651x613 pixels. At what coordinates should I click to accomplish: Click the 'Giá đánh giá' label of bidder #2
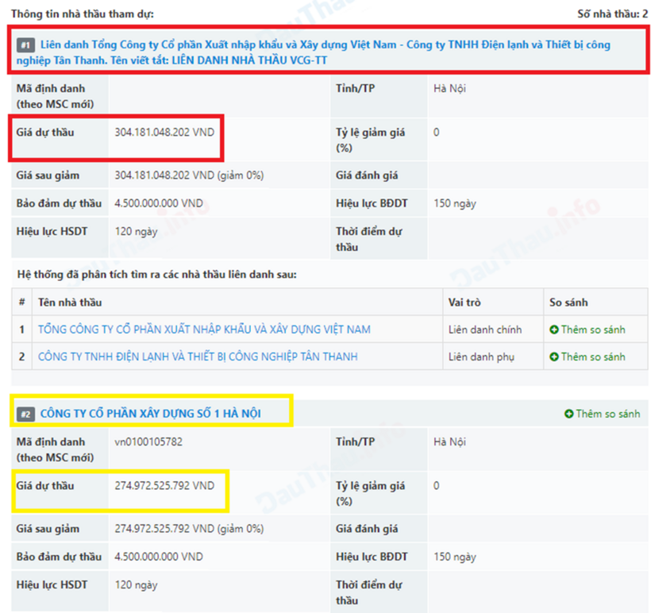point(367,529)
